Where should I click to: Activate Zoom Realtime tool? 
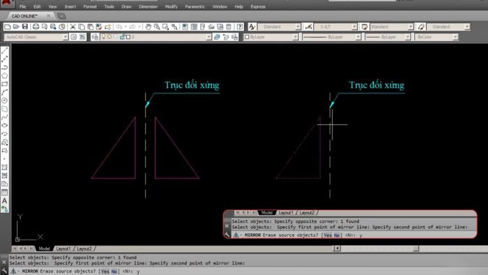[x=157, y=27]
